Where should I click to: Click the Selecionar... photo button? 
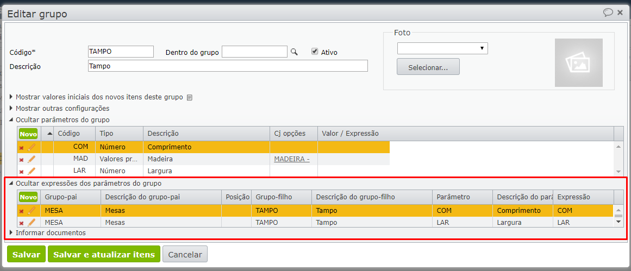pos(428,67)
